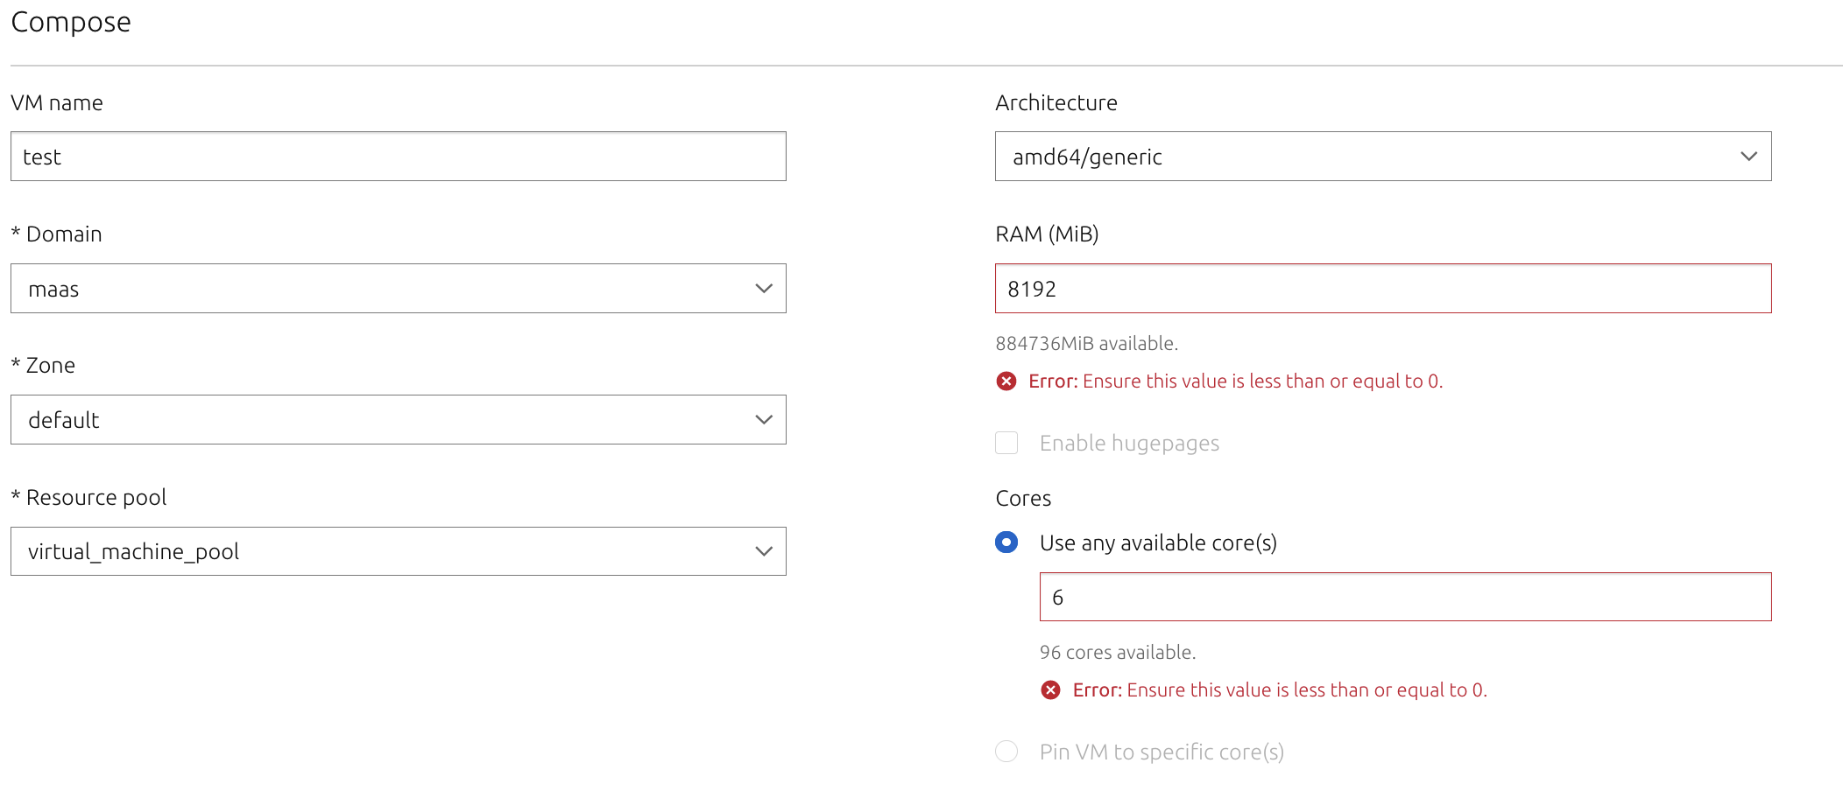Click the Cores error icon
Image resolution: width=1843 pixels, height=805 pixels.
click(x=1050, y=690)
